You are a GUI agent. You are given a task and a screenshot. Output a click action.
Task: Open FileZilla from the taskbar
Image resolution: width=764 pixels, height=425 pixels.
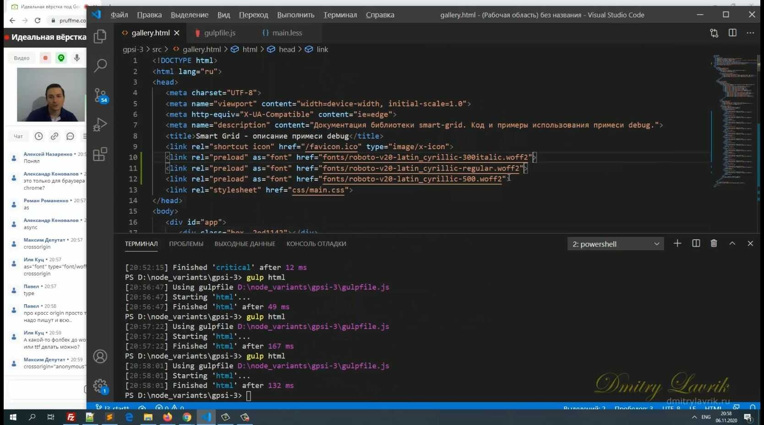71,417
